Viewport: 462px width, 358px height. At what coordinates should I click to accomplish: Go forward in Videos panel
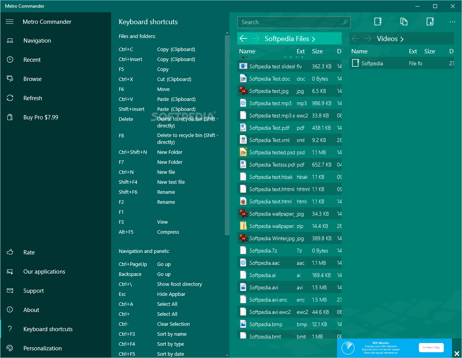[x=368, y=39]
